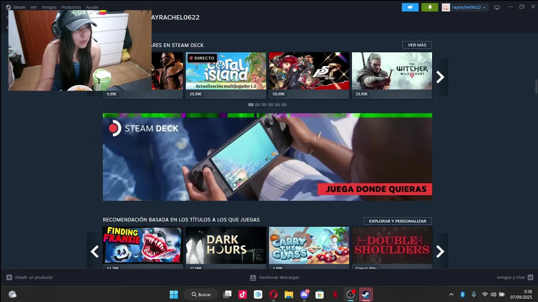
Task: Open Double Shoulders game card
Action: pyautogui.click(x=392, y=247)
